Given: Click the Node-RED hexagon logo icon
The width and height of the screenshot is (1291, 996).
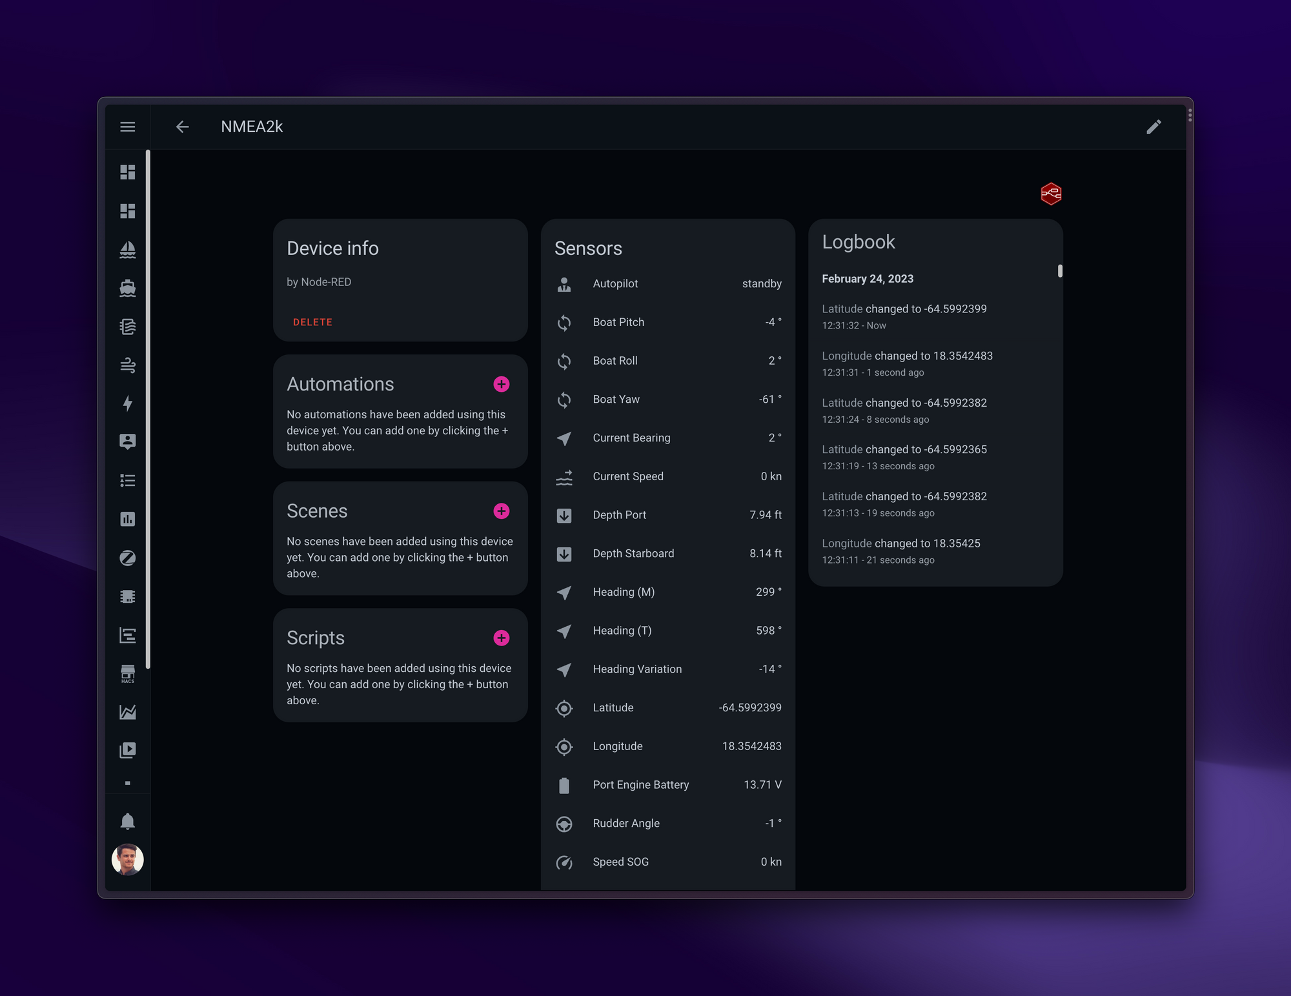Looking at the screenshot, I should 1050,192.
